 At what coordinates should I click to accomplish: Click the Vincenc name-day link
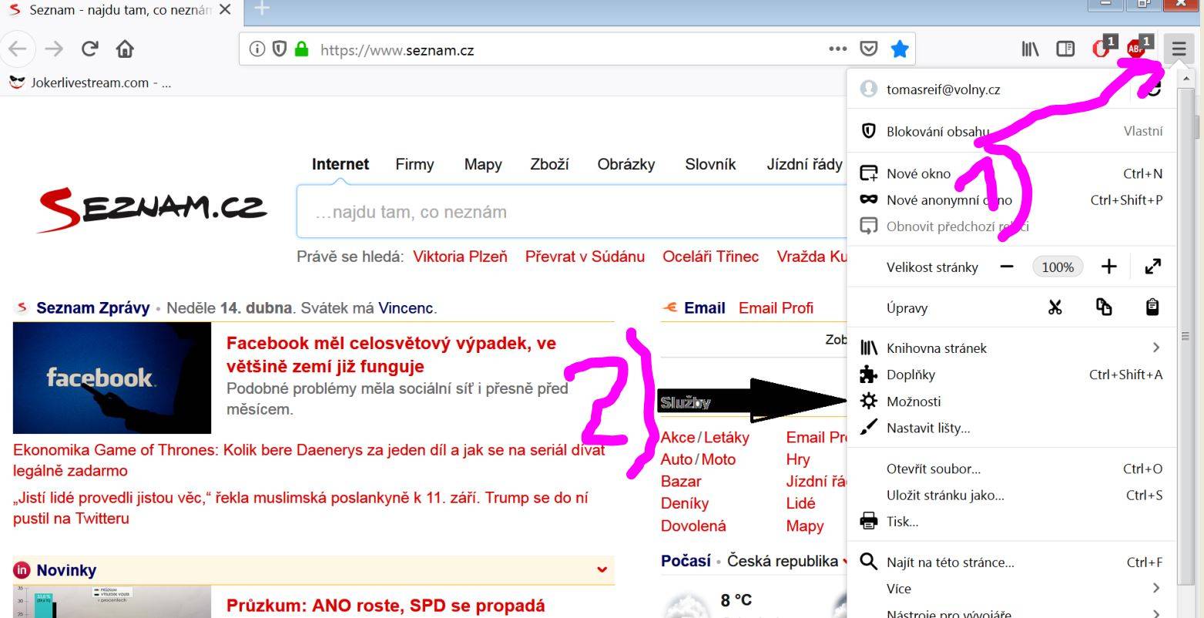[406, 308]
